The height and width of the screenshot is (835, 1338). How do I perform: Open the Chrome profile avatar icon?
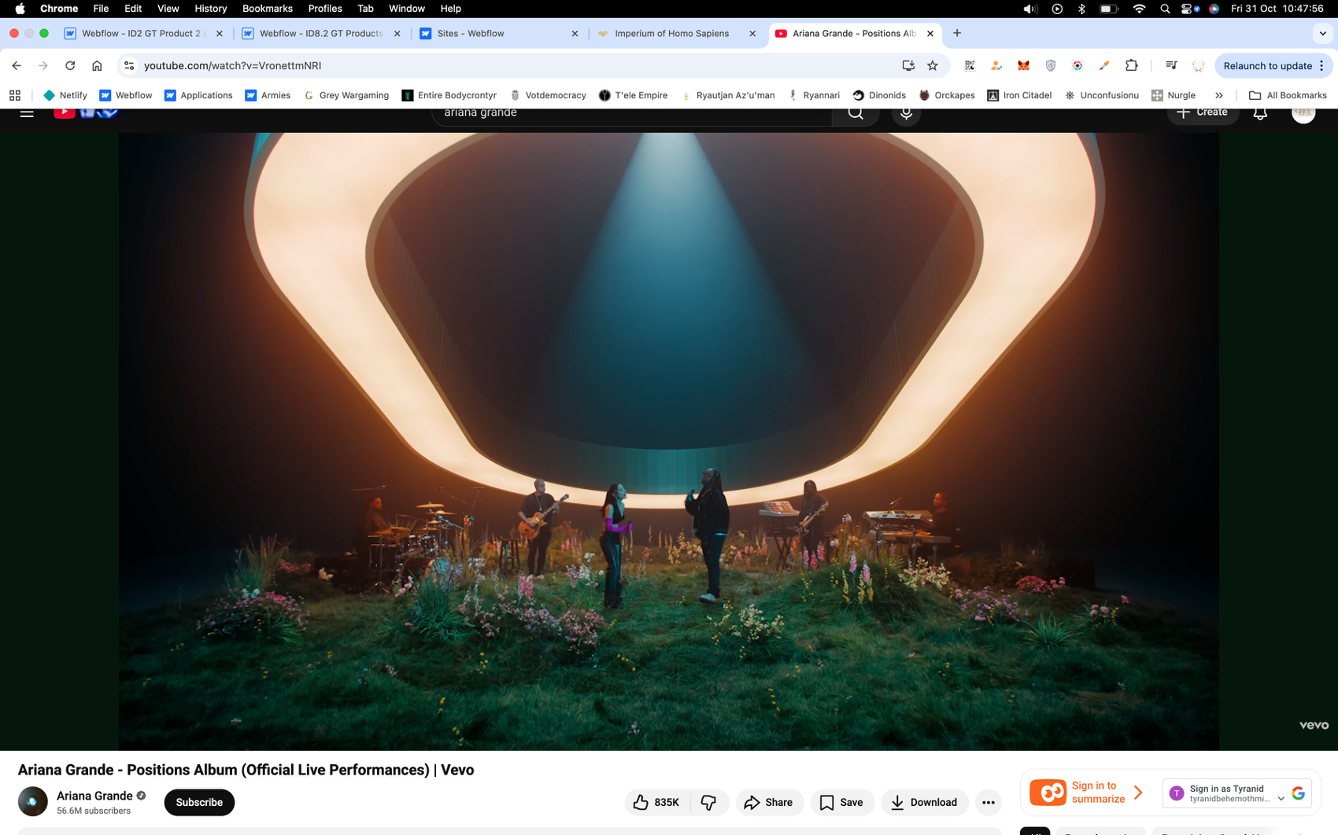(x=1198, y=66)
